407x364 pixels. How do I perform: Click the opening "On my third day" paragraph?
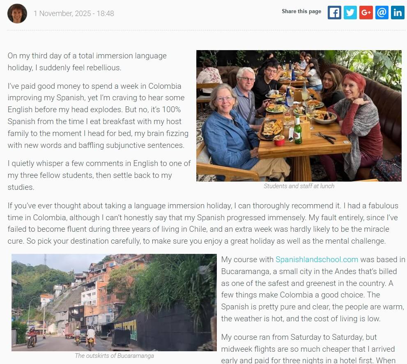(87, 62)
